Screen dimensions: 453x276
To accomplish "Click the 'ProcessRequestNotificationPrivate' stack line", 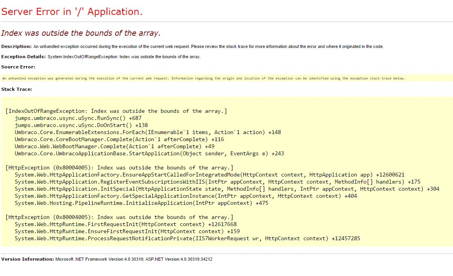I will (188, 239).
